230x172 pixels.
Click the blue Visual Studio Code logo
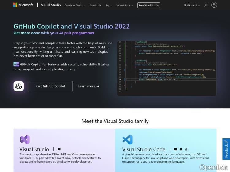[127, 140]
